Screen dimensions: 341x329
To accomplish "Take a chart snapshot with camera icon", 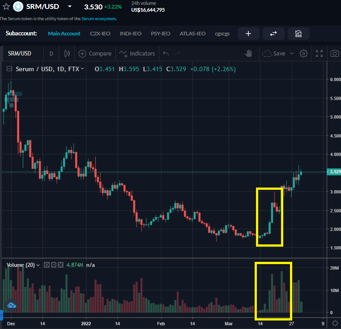I will (x=335, y=53).
